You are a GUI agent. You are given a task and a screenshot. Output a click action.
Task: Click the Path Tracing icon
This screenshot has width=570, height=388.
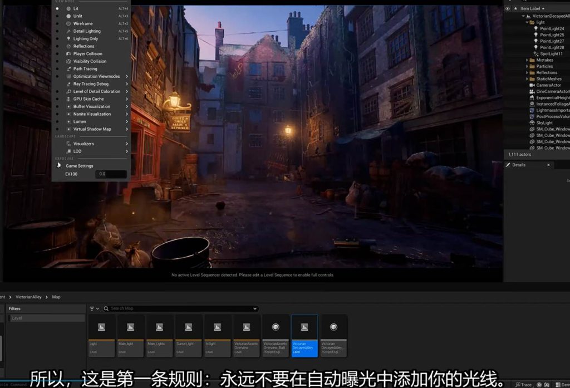click(68, 69)
